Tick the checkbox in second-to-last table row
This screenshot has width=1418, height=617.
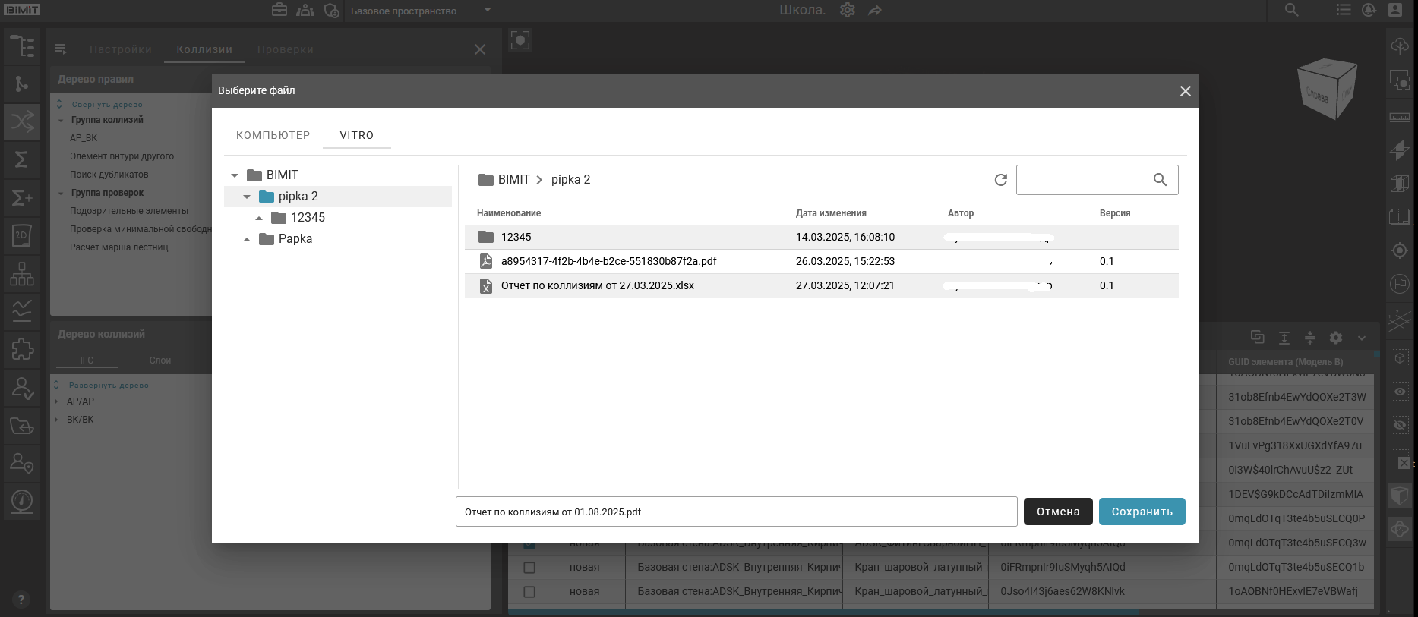point(529,567)
